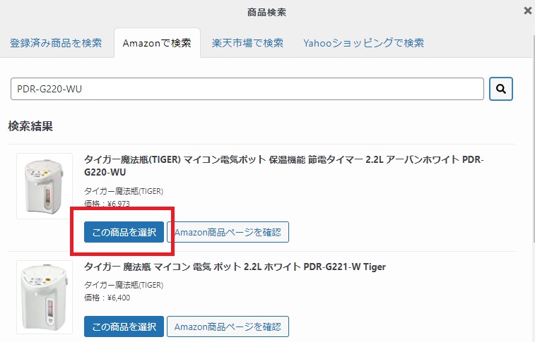Click the product title ending in PDR-G221-W Tiger
Screen dimensions: 535x342
pyautogui.click(x=235, y=267)
